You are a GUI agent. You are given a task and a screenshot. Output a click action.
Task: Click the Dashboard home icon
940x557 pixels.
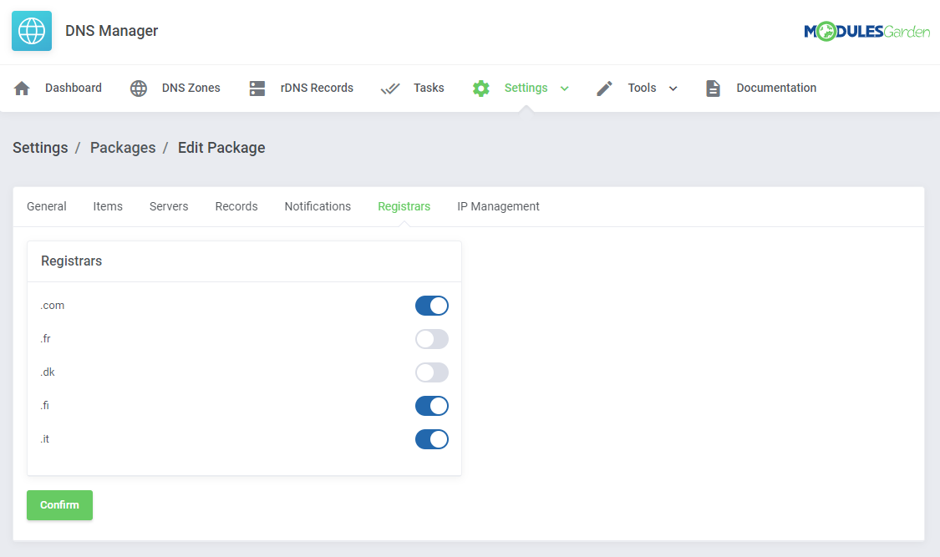click(22, 88)
